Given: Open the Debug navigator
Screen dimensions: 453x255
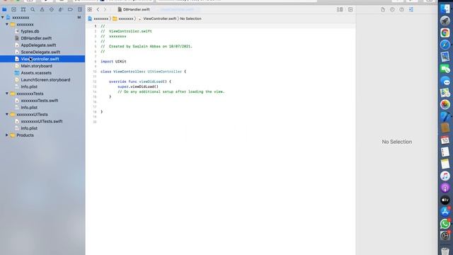Looking at the screenshot, I should point(61,9).
